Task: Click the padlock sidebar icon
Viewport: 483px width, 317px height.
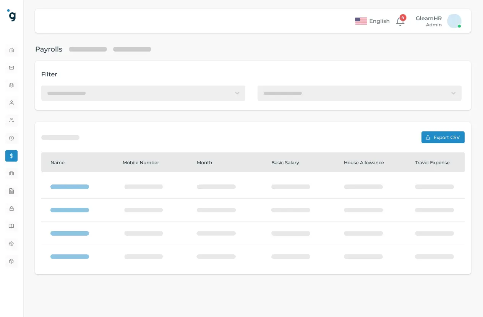Action: tap(11, 209)
